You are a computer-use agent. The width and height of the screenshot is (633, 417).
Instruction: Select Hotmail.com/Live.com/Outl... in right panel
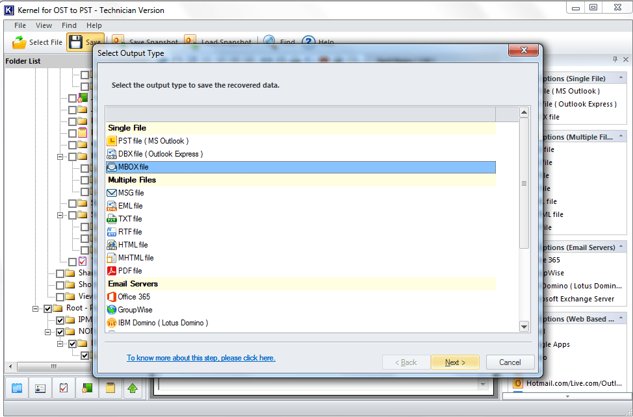click(x=567, y=383)
